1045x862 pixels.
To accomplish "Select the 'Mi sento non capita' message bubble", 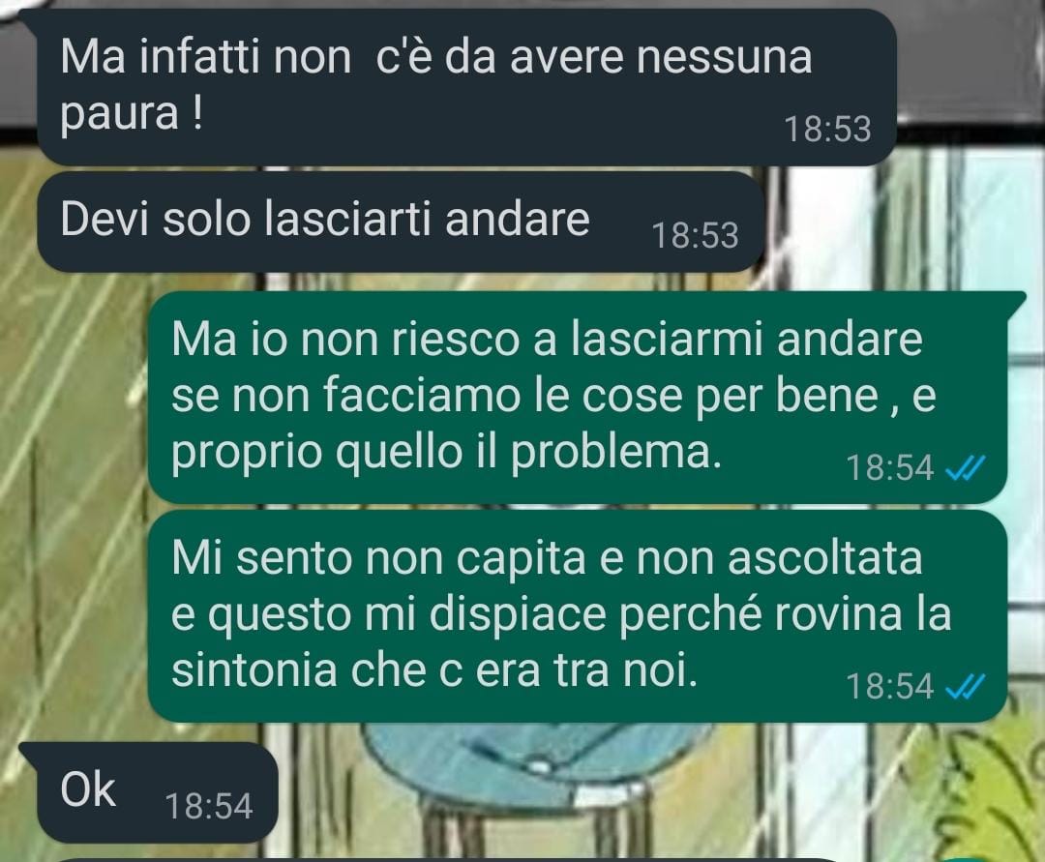I will pos(577,616).
